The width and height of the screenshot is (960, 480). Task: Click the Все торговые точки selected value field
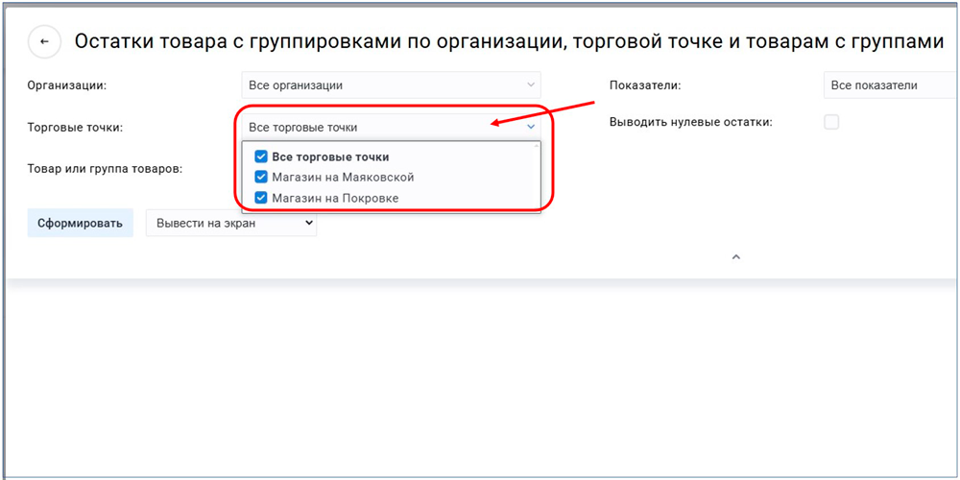tap(302, 127)
